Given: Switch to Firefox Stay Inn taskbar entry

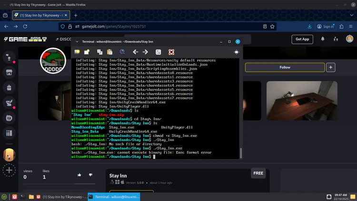Looking at the screenshot, I should tap(61, 197).
